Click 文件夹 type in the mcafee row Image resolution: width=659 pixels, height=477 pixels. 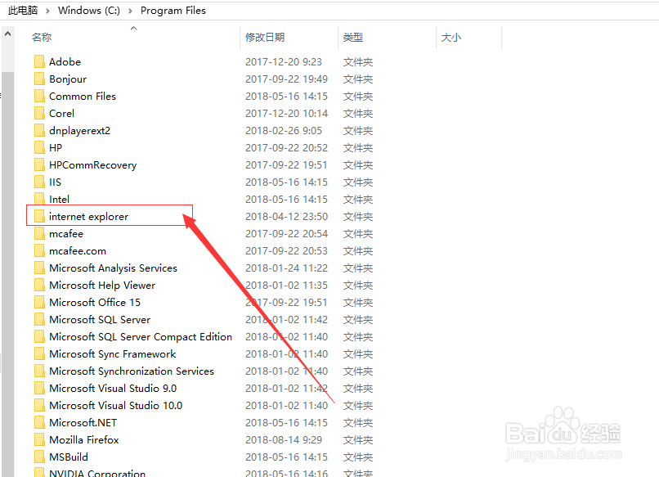357,233
